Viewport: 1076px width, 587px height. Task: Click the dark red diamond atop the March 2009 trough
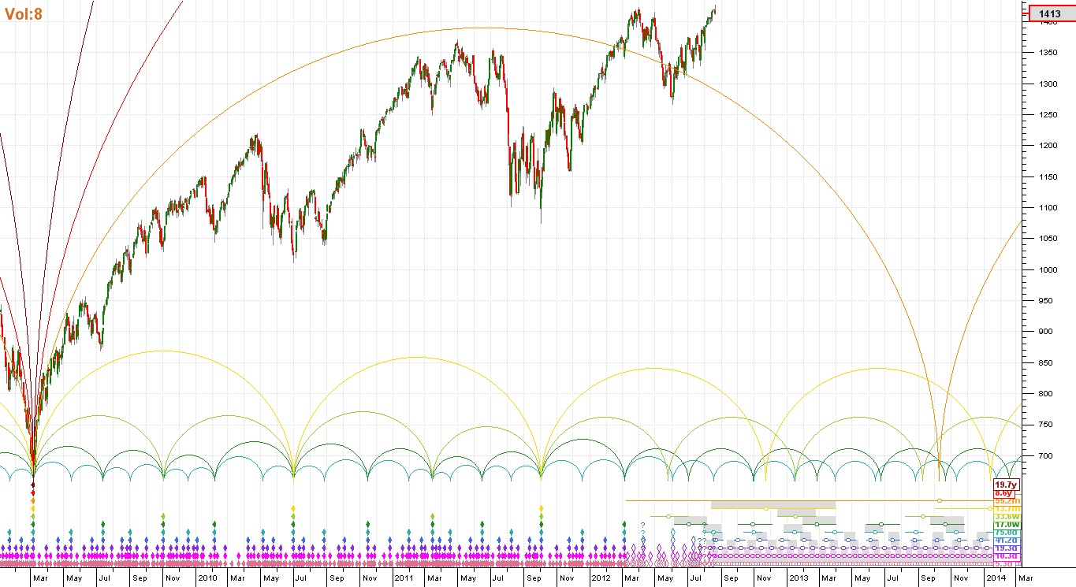pos(33,485)
